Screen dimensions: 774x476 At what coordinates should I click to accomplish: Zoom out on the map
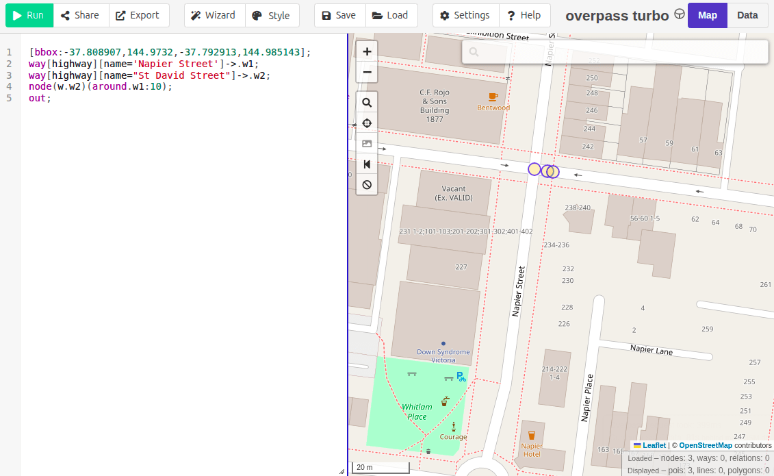tap(367, 73)
